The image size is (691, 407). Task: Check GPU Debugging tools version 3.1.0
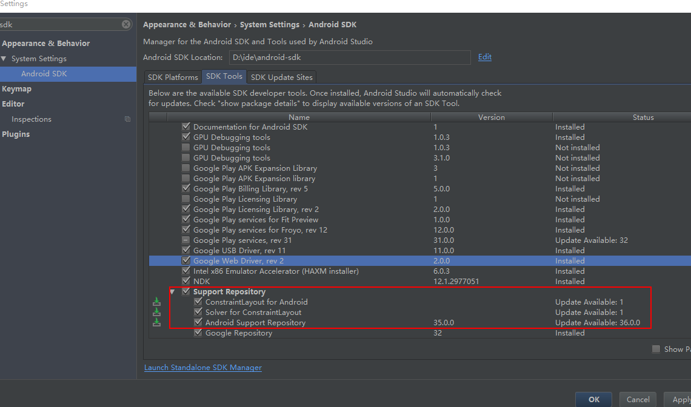pyautogui.click(x=186, y=157)
